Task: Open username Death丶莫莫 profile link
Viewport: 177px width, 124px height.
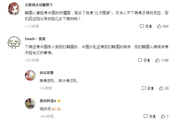Action: click(x=35, y=39)
